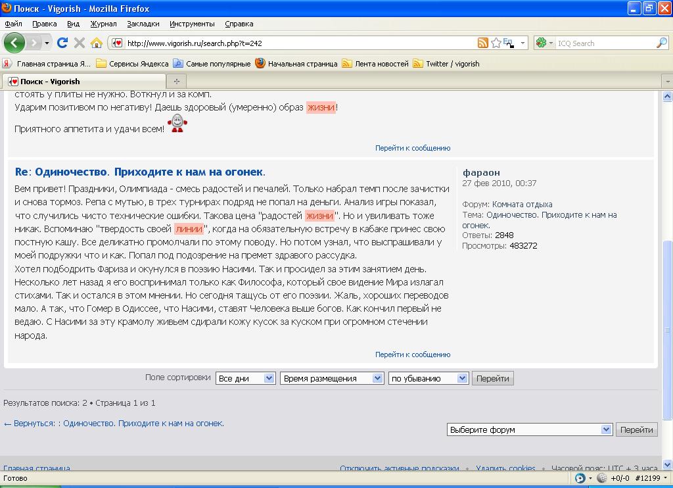Viewport: 673px width, 488px height.
Task: Click the green Back navigation arrow
Action: point(14,43)
